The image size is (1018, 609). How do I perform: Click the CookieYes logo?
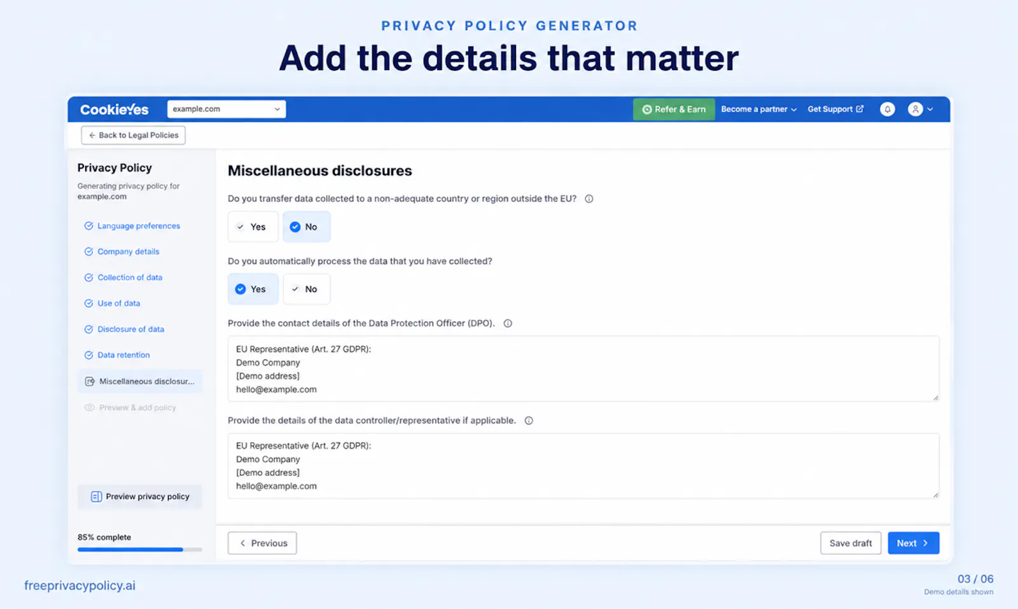pos(114,109)
